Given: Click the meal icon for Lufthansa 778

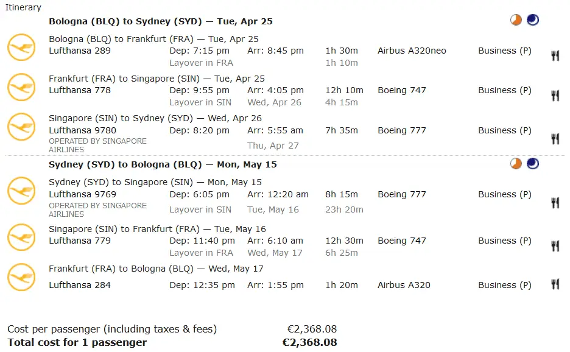Looking at the screenshot, I should click(x=555, y=95).
